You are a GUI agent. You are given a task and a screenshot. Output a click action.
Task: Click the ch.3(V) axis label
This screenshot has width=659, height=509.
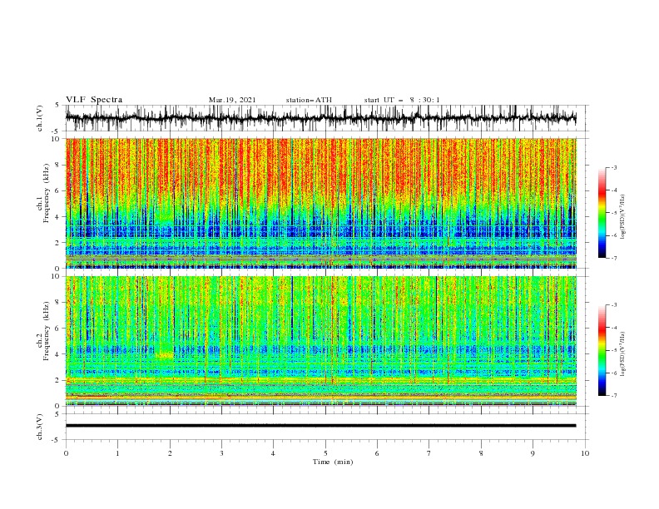pos(40,427)
